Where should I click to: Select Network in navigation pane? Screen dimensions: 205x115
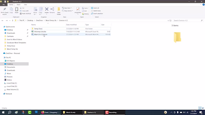[9, 94]
